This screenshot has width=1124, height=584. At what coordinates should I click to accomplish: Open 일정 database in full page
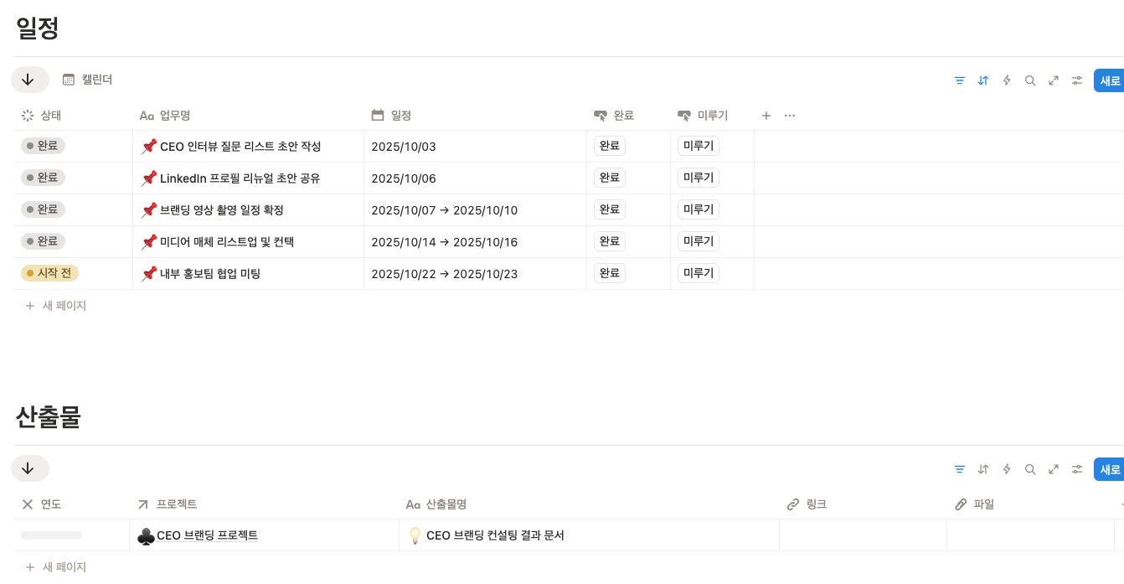click(1054, 80)
